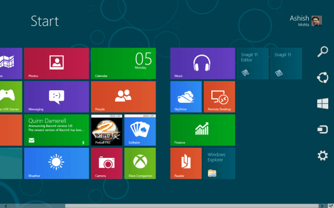Open the Solitaire tile

pyautogui.click(x=140, y=130)
